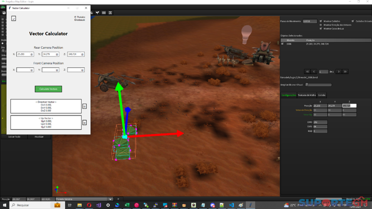Enable Mostrar Direção dos Vetores checkbox
The height and width of the screenshot is (209, 372).
pyautogui.click(x=321, y=25)
